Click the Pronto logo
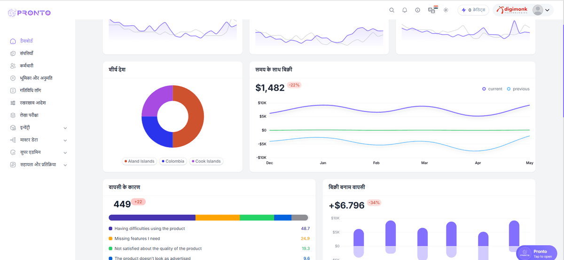Screen dimensions: 564x260 coord(30,13)
